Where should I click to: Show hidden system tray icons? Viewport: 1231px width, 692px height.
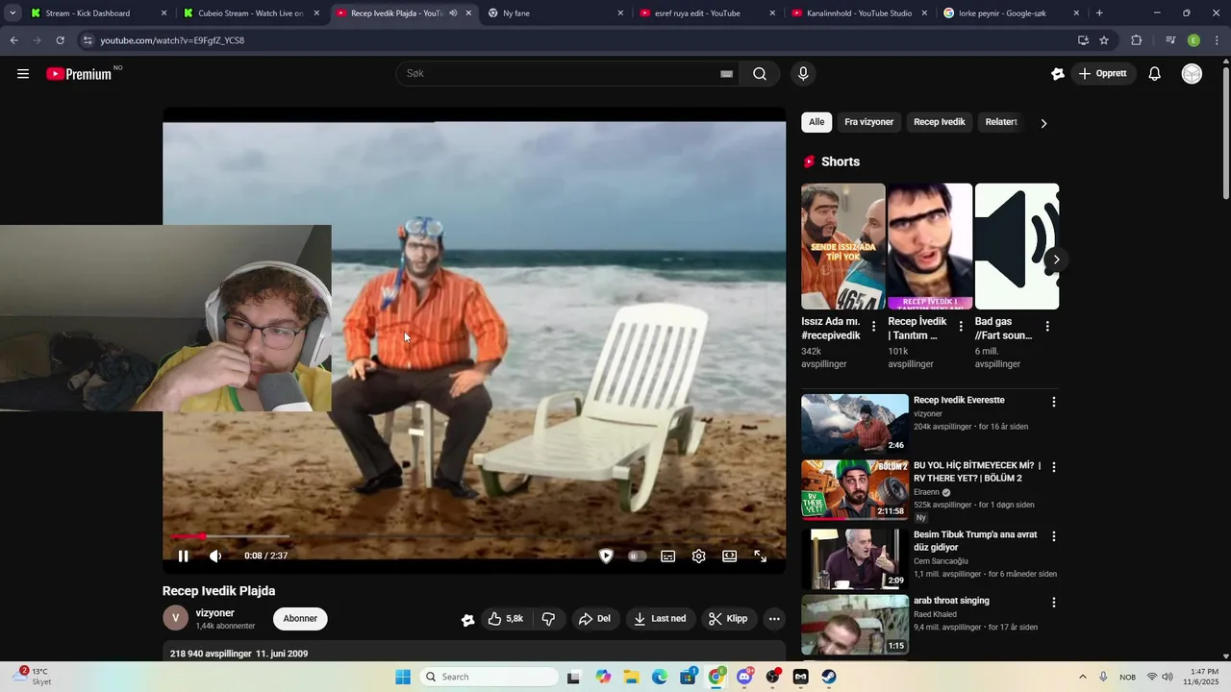pyautogui.click(x=1082, y=677)
